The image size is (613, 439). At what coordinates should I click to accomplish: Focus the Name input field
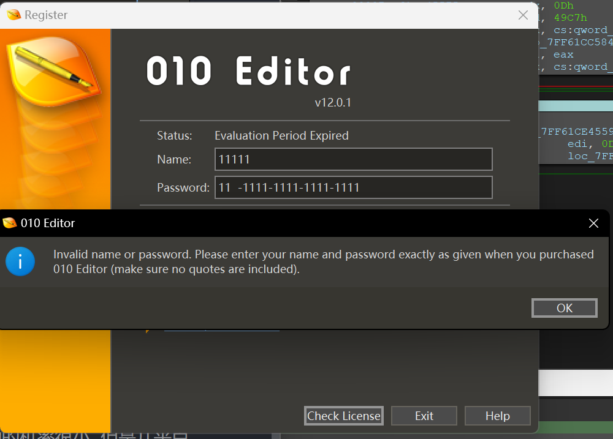354,159
